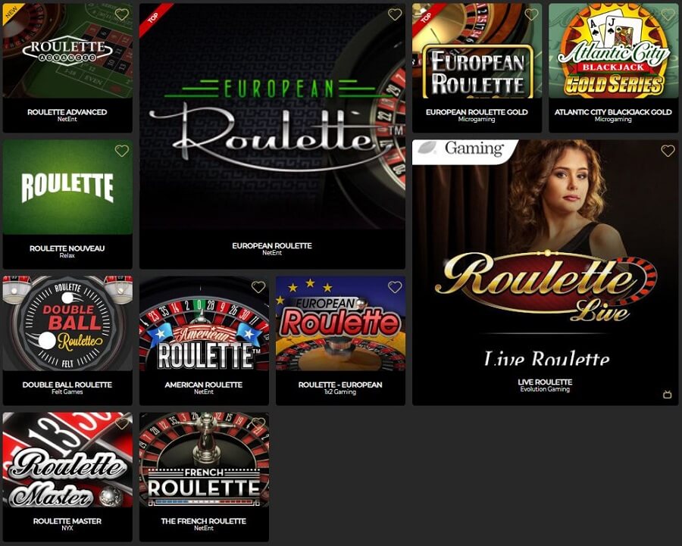Click heart on Roulette - European tile
The width and height of the screenshot is (682, 546).
click(x=395, y=287)
